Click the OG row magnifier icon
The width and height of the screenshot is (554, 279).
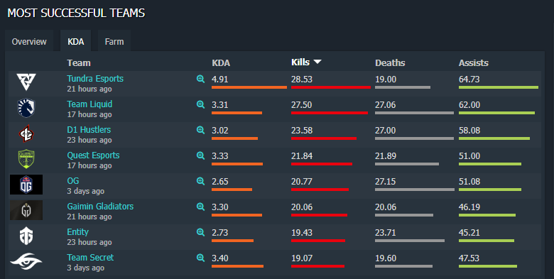(201, 181)
